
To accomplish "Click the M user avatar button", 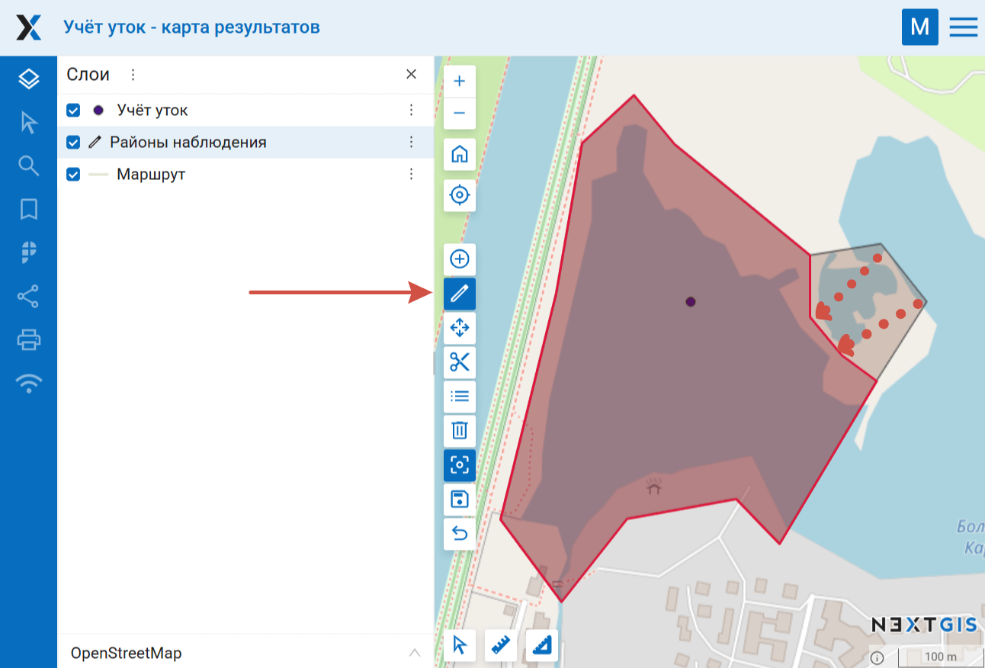I will click(x=919, y=27).
